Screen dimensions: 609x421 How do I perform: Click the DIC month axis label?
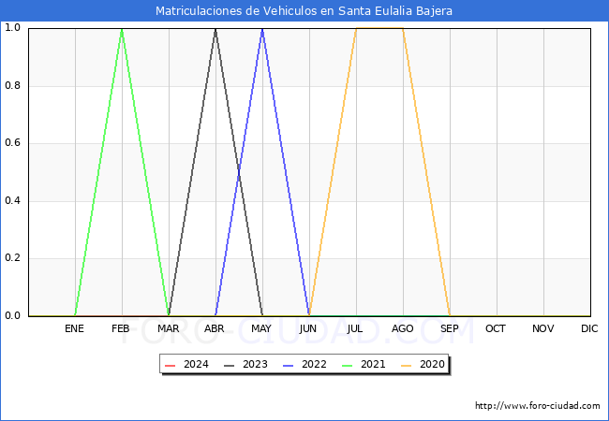589,328
